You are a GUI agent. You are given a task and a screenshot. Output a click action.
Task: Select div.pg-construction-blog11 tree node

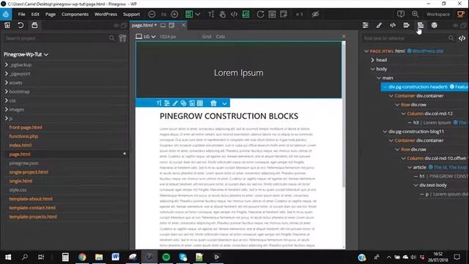pyautogui.click(x=416, y=131)
